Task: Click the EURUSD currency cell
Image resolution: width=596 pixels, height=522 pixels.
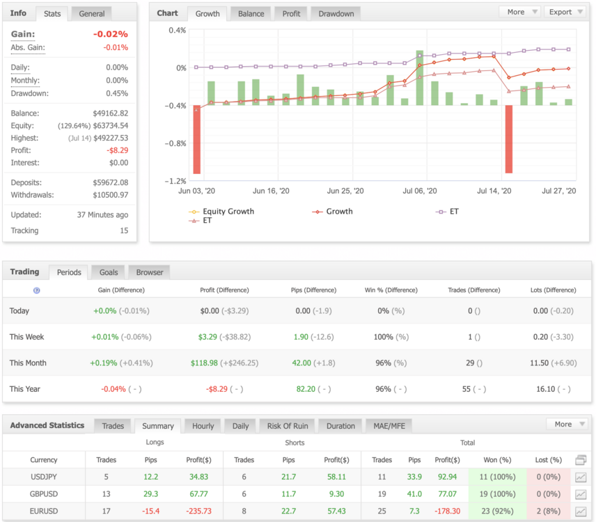Action: [x=44, y=512]
